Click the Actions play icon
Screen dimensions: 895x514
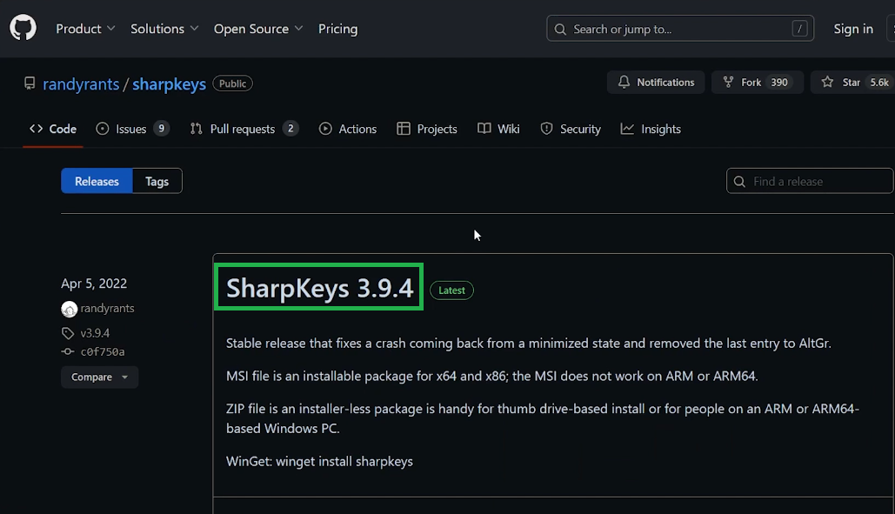325,129
